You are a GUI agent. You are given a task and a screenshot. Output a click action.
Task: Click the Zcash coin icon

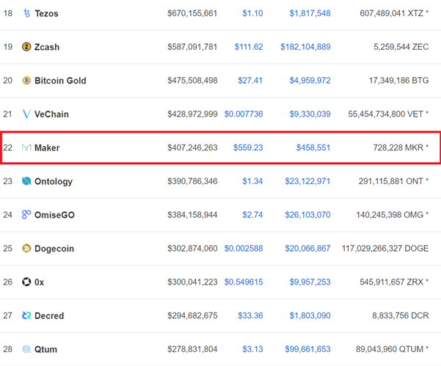26,47
